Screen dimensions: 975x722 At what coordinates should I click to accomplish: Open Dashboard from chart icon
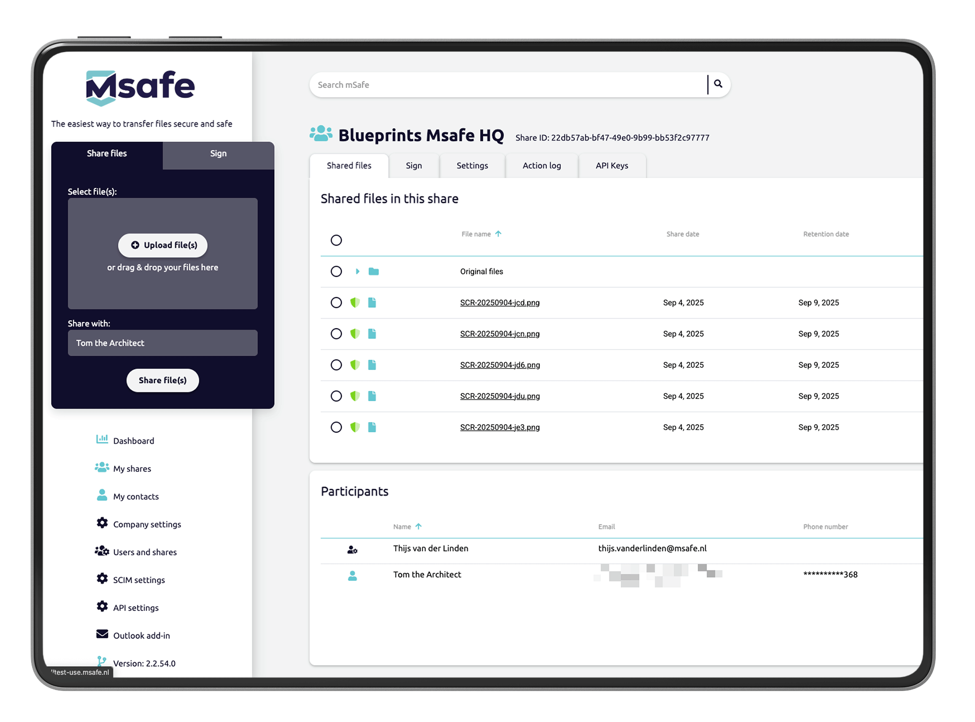coord(102,439)
